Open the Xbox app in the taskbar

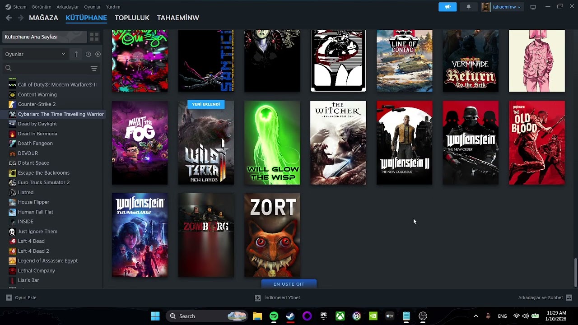pyautogui.click(x=340, y=316)
